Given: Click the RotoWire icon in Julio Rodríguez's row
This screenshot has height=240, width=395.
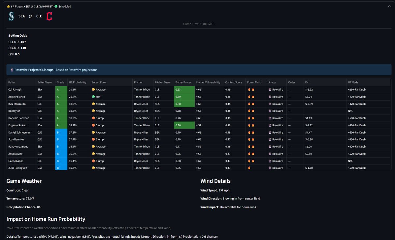Looking at the screenshot, I should (269, 168).
